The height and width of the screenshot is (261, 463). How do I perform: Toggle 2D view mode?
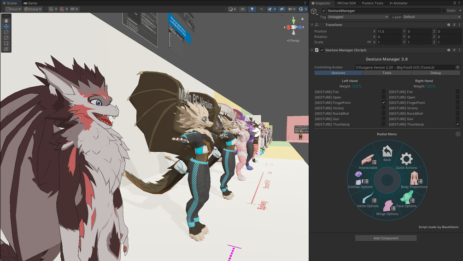[242, 9]
